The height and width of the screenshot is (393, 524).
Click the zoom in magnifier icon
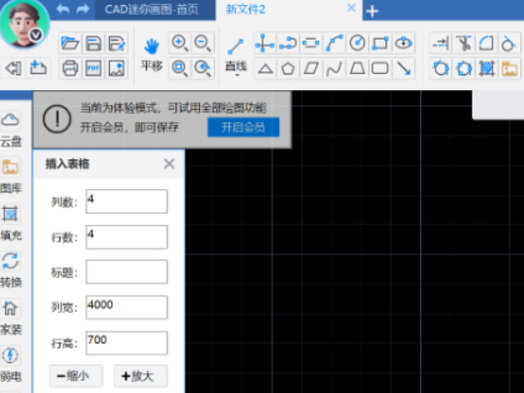[x=180, y=44]
